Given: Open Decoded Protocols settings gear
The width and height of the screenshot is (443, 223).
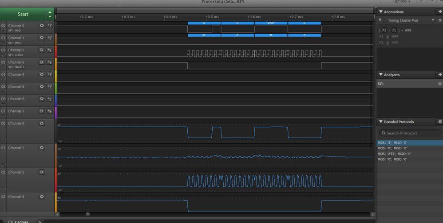Looking at the screenshot, I should coord(439,121).
